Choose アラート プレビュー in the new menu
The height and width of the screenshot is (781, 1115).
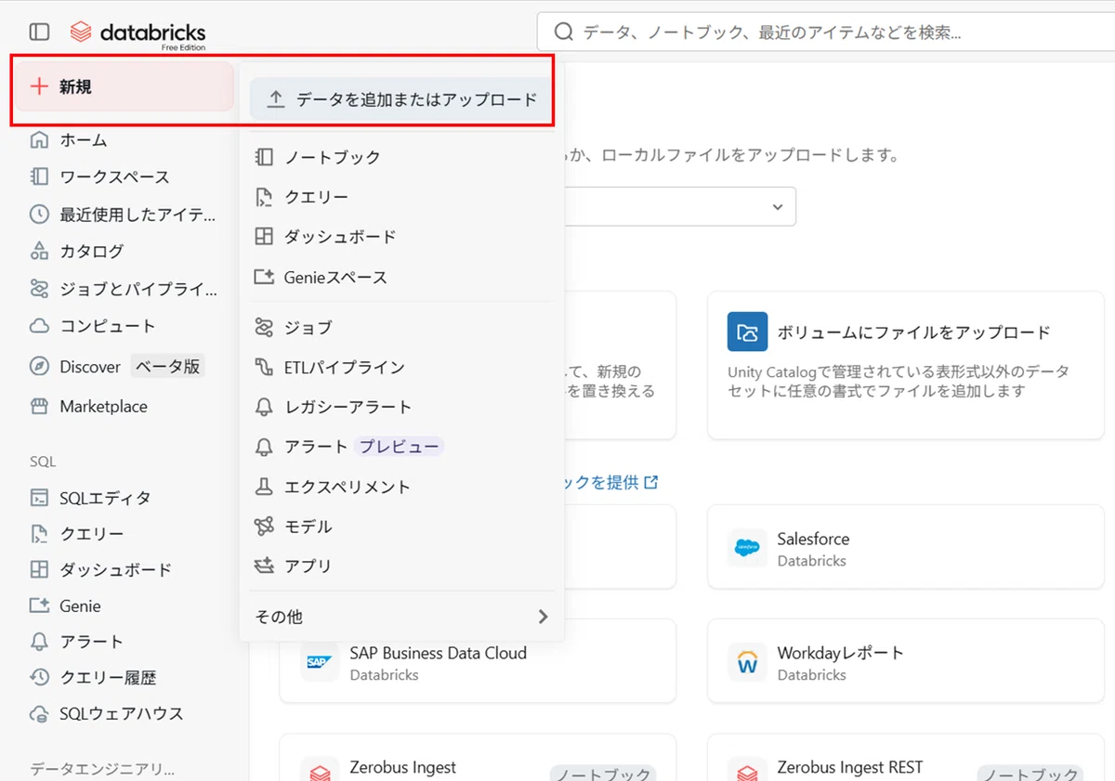[402, 447]
